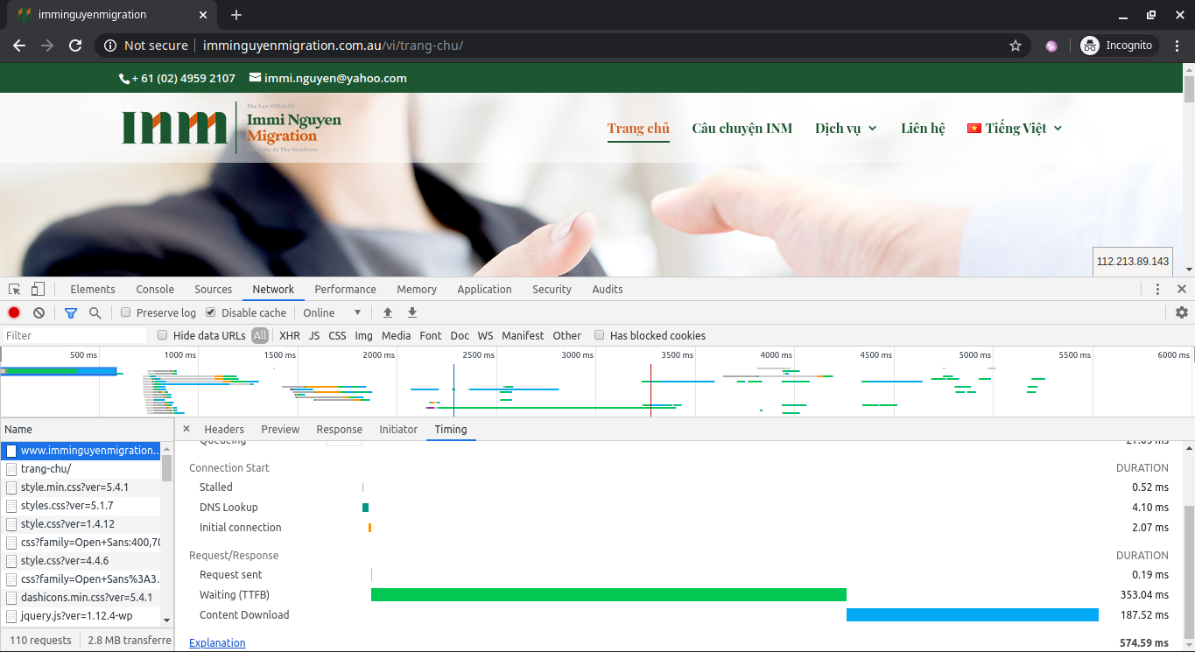This screenshot has height=652, width=1195.
Task: Filter requests by CSS
Action: coord(337,335)
